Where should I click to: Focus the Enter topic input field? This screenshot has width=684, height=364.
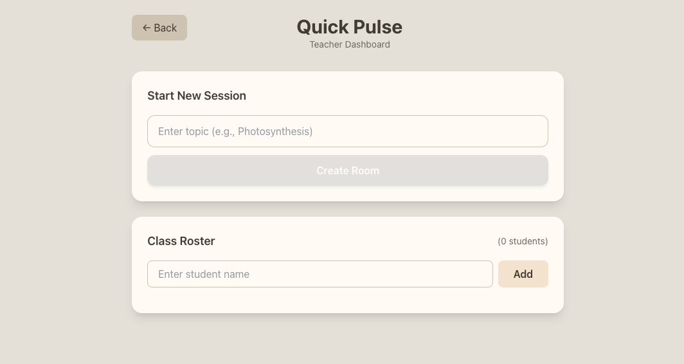(347, 131)
